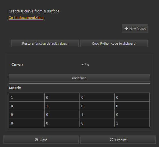Click the refresh icon on the Execute button
Image resolution: width=159 pixels, height=147 pixels.
[x=112, y=140]
